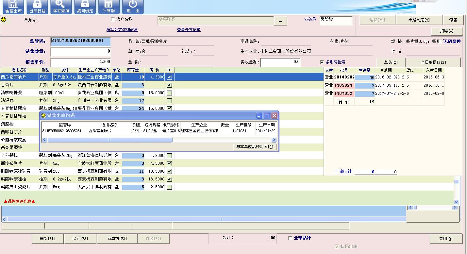Click the 销售出库 toolbar icon
This screenshot has width=467, height=254.
[x=13, y=7]
